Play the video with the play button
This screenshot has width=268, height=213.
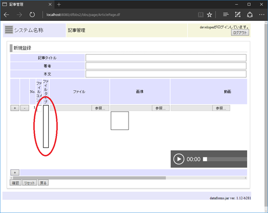[178, 159]
